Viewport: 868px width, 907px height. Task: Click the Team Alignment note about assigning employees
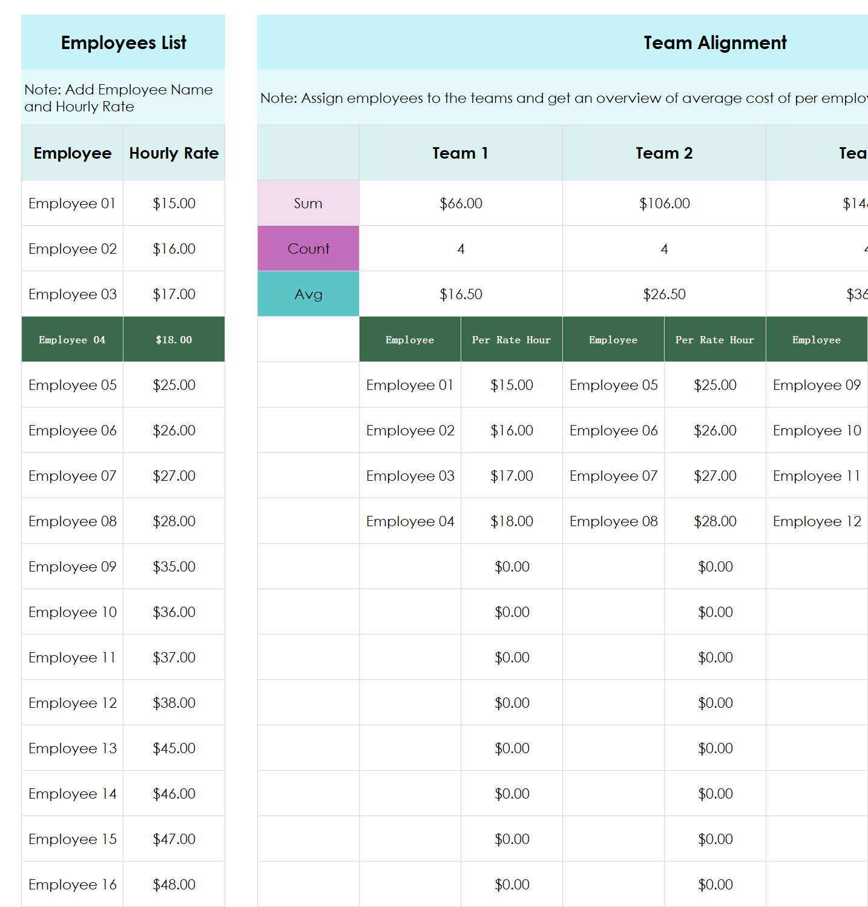point(563,97)
